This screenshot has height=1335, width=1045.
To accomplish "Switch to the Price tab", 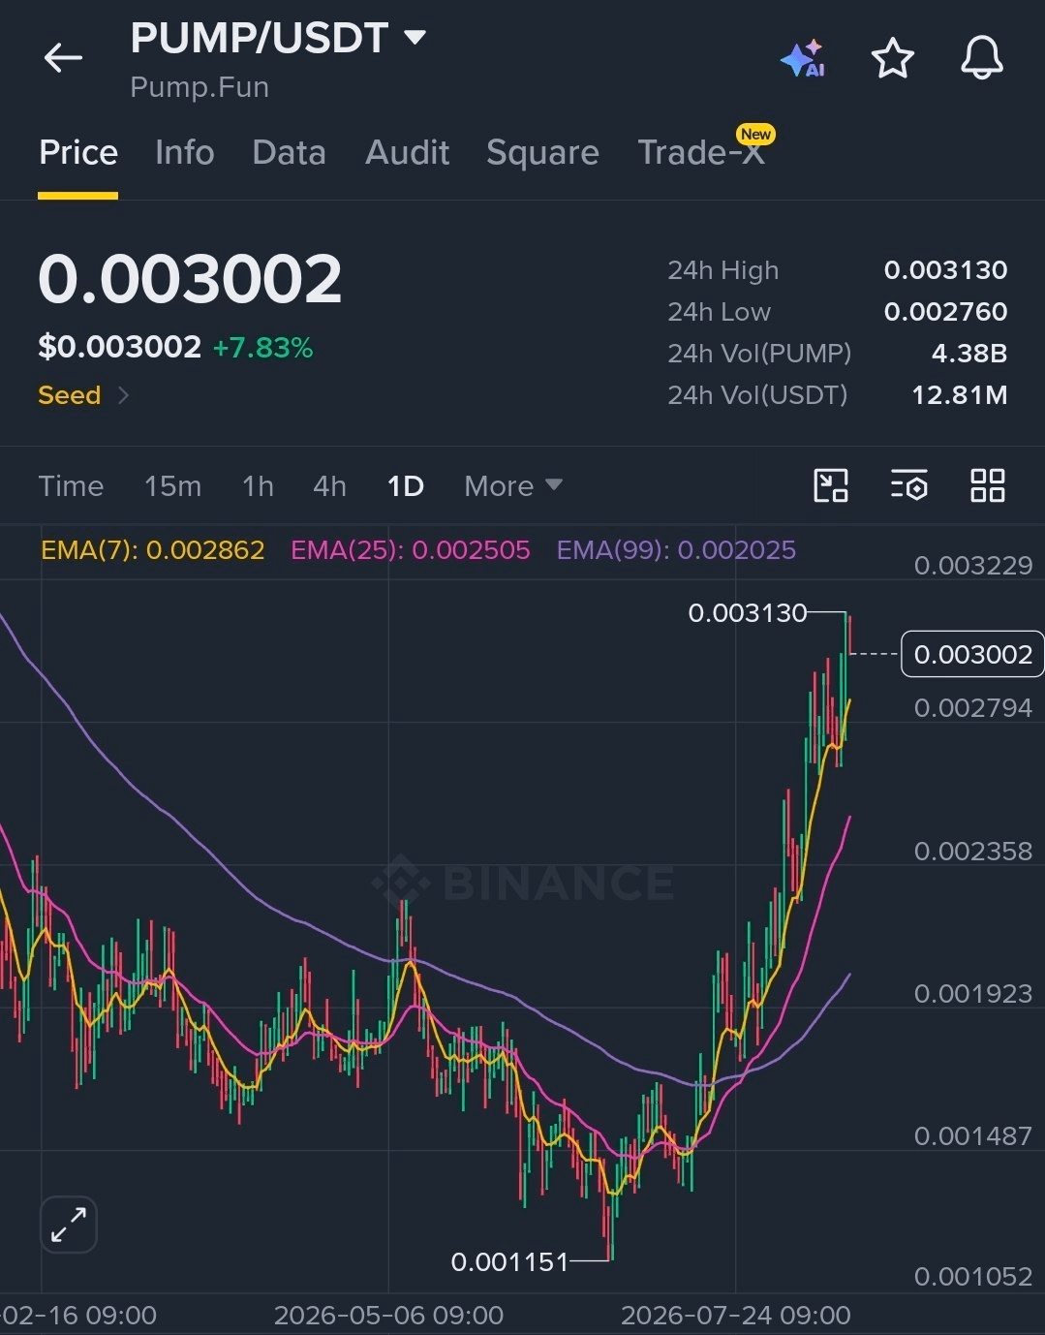I will 78,153.
